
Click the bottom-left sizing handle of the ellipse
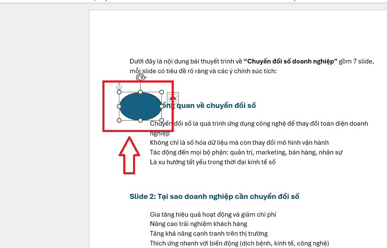(119, 121)
